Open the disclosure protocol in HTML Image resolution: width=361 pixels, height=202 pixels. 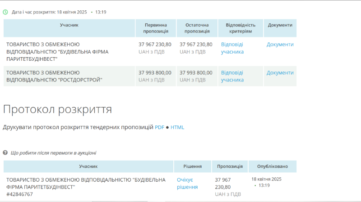click(x=177, y=127)
